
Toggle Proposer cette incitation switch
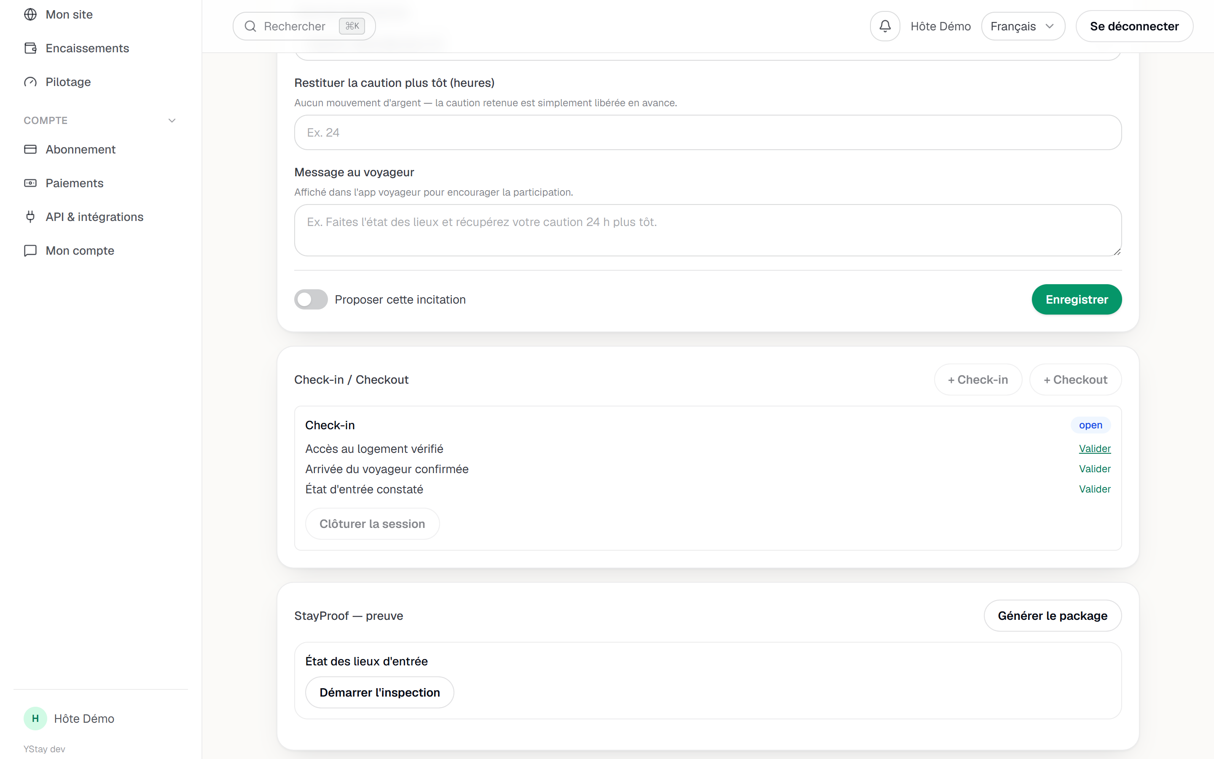click(311, 300)
